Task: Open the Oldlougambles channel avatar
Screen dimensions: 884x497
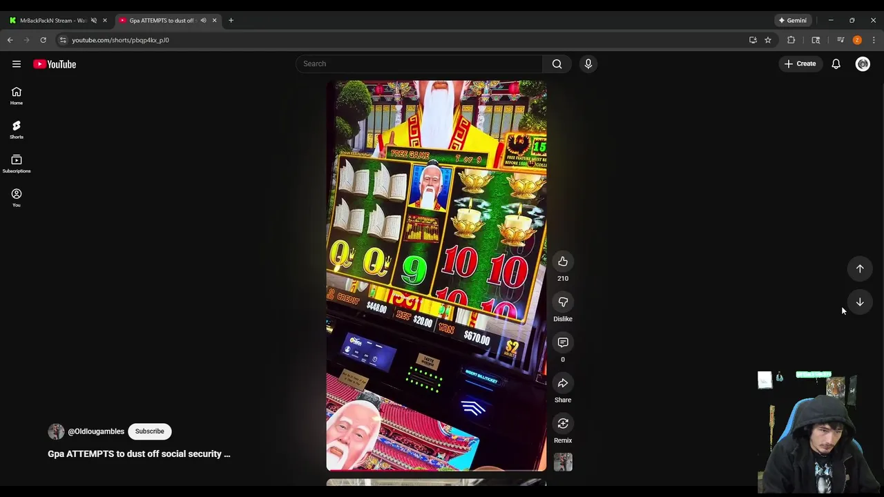Action: (x=56, y=431)
